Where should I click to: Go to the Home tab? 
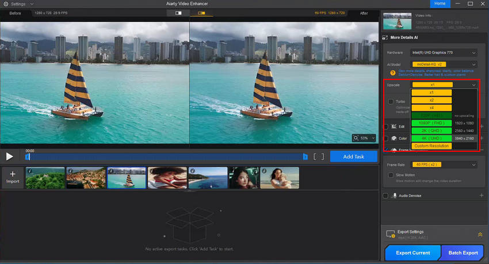[x=440, y=3]
